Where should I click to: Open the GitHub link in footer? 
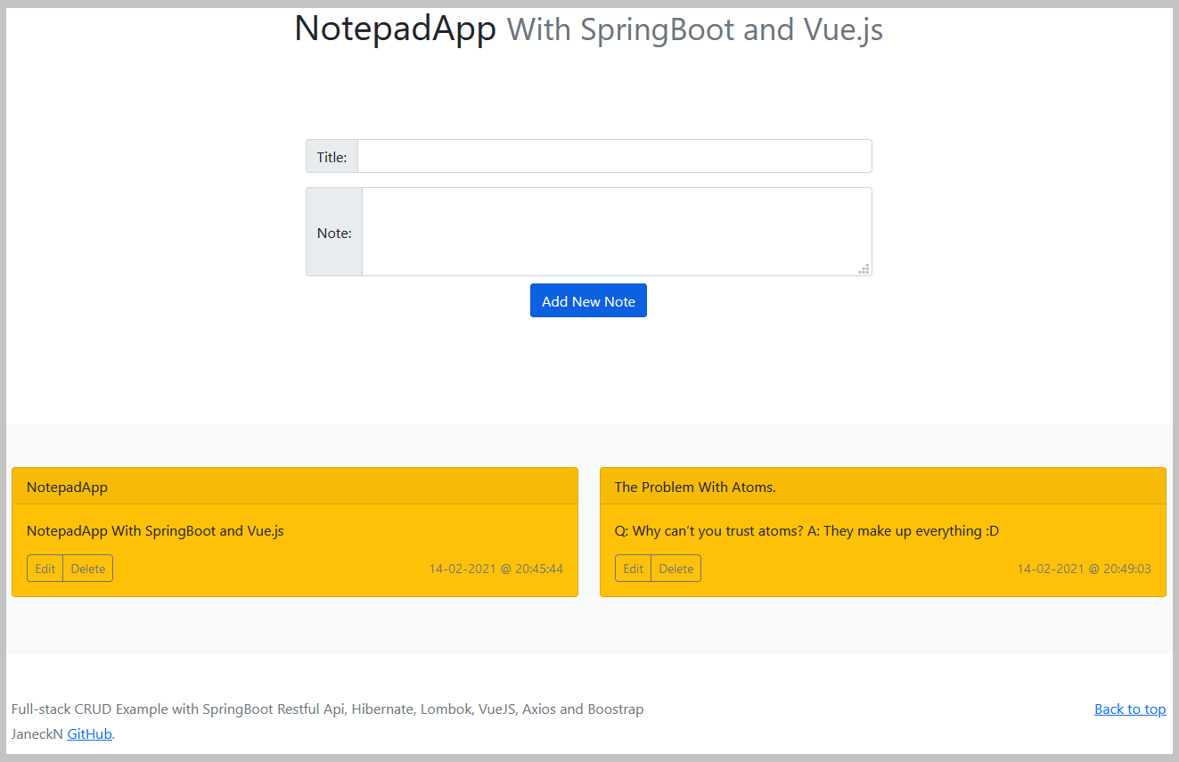coord(90,734)
